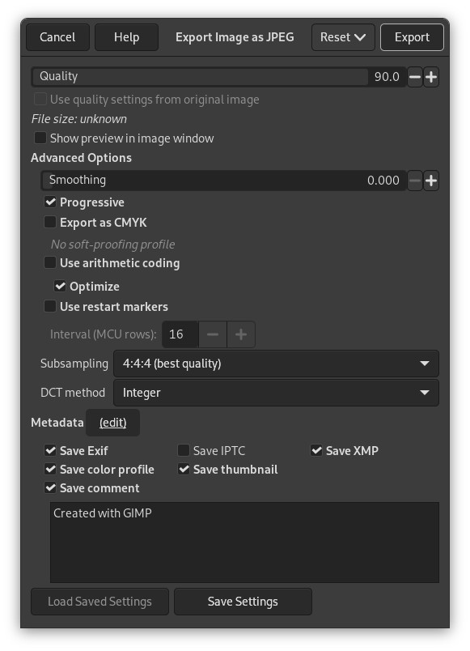Enable Use arithmetic coding
The image size is (470, 651).
point(49,262)
